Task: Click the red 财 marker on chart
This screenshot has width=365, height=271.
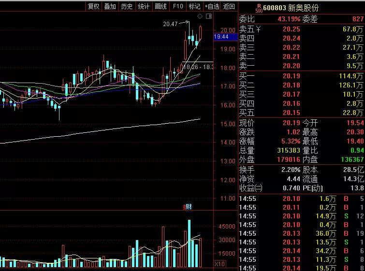Action: pyautogui.click(x=188, y=207)
